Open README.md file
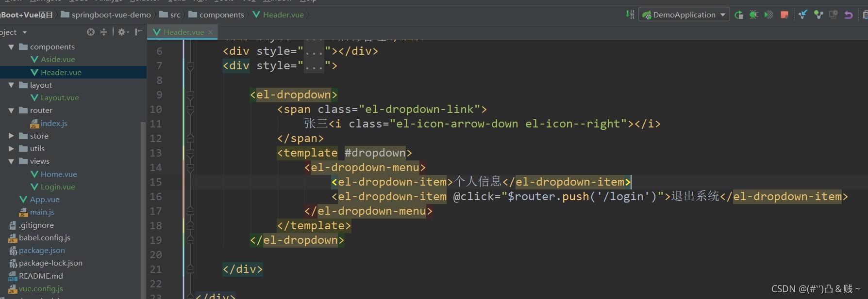The image size is (868, 299). coord(41,276)
